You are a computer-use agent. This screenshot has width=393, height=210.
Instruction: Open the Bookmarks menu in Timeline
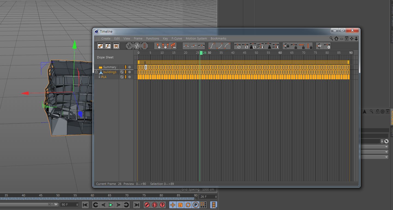(218, 38)
